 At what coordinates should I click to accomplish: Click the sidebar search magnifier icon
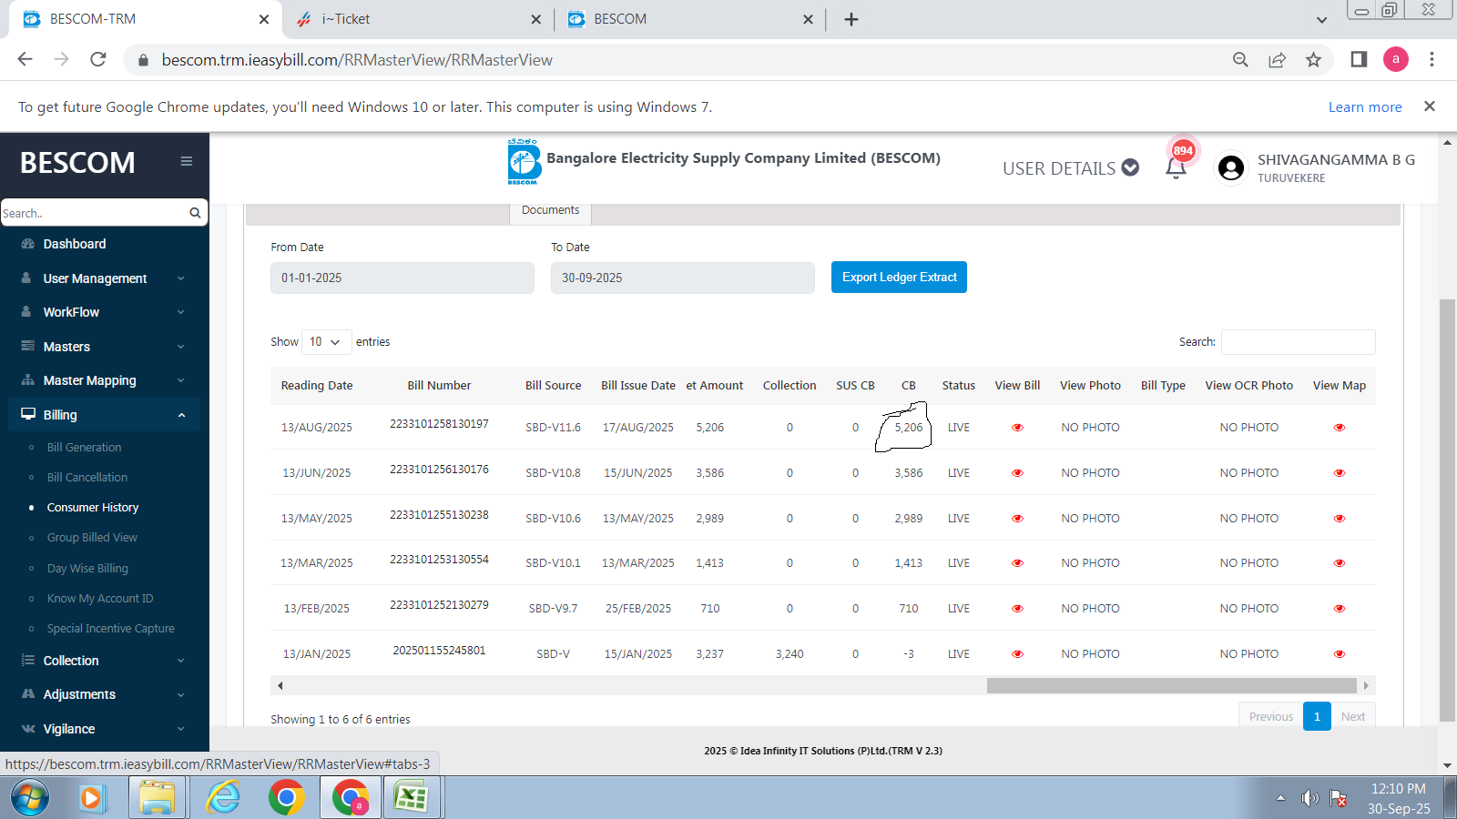[x=195, y=213]
